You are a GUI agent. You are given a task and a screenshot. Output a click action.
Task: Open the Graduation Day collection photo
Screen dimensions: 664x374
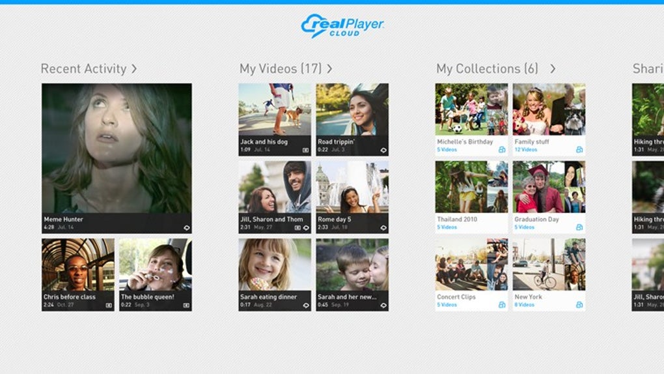tap(549, 187)
